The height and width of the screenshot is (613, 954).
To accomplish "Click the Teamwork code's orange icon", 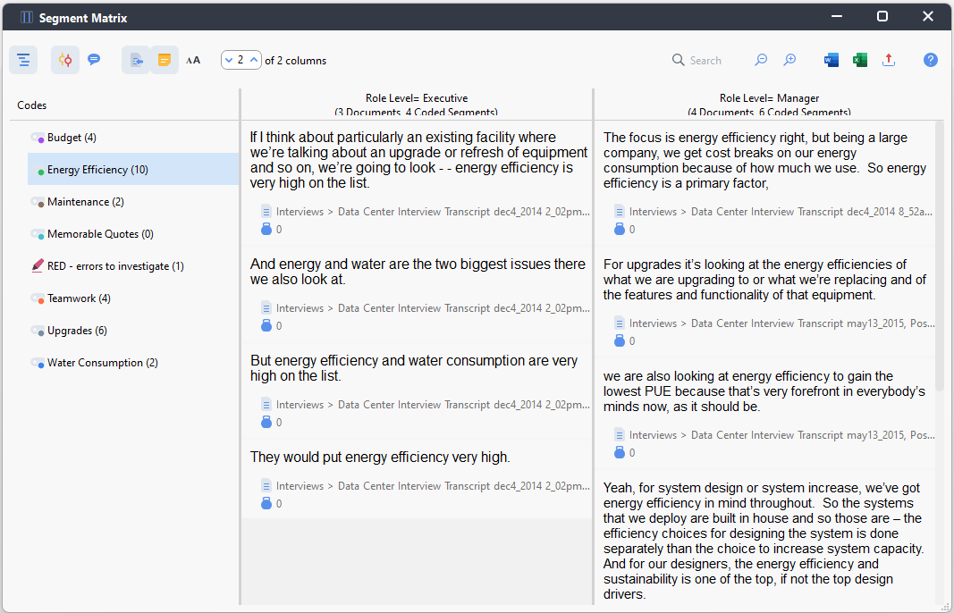I will [38, 298].
